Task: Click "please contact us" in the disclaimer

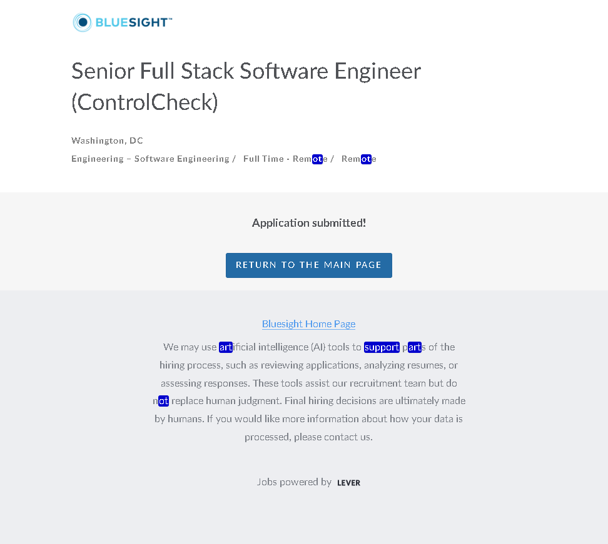Action: click(x=333, y=437)
